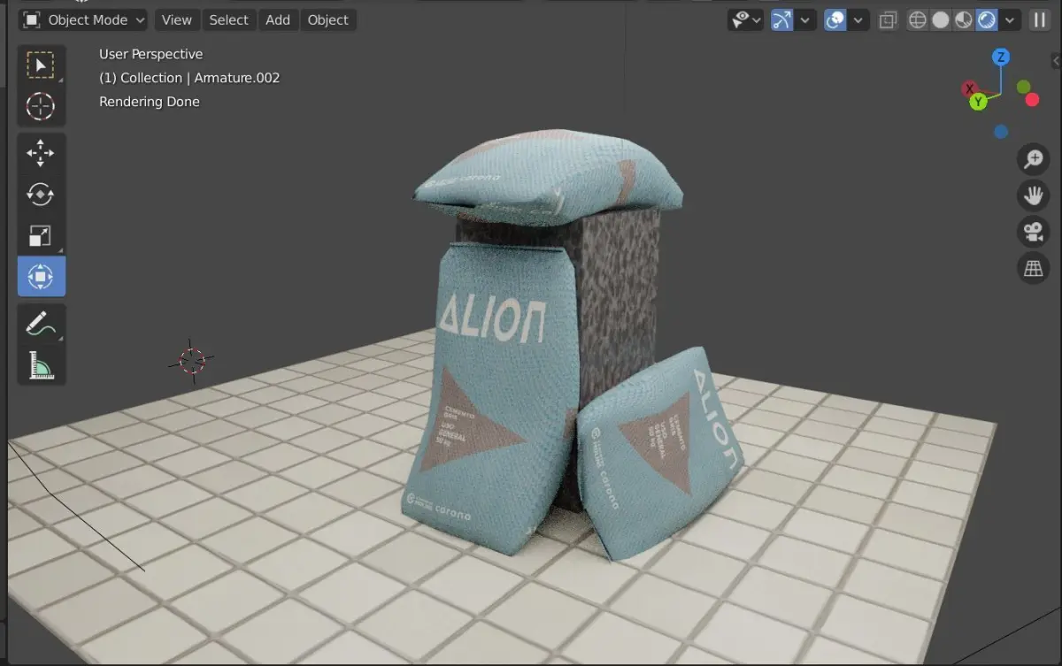Switch to Rendered shading

[x=987, y=19]
